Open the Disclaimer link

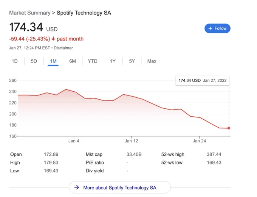tap(63, 48)
